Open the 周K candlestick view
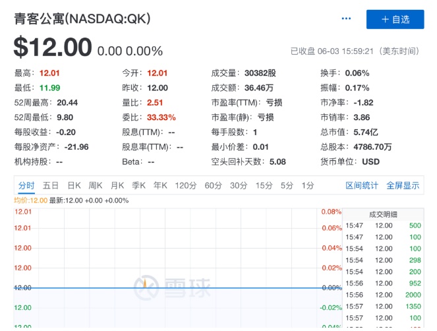 tap(96, 185)
